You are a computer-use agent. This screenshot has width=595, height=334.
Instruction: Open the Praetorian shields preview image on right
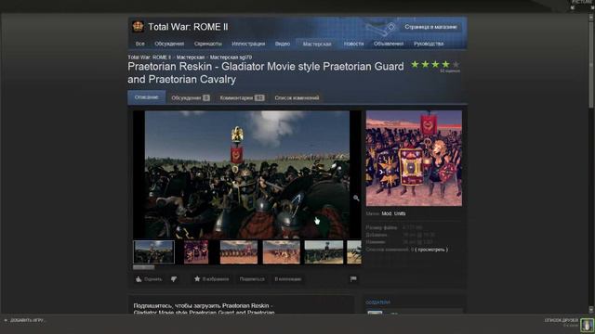coord(414,159)
